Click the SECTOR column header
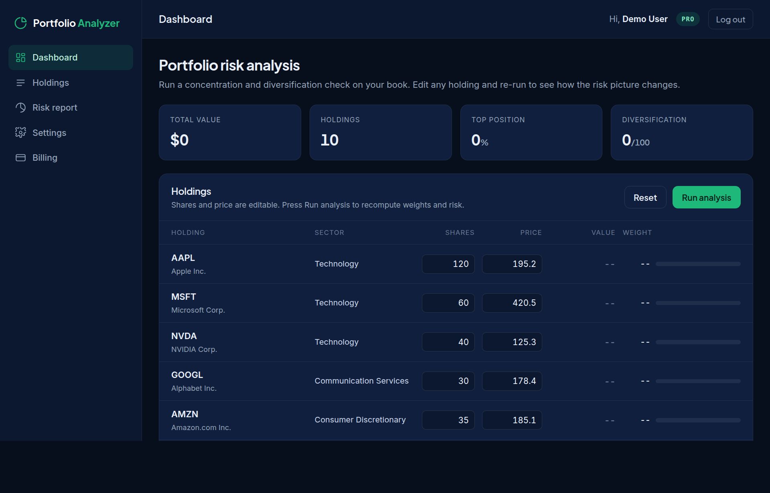 (x=329, y=232)
